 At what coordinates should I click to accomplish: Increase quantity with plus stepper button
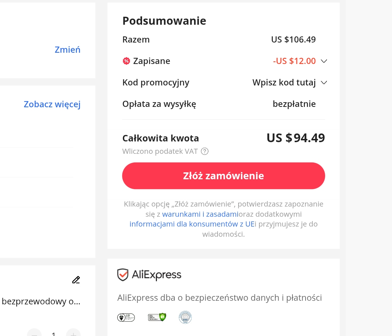(73, 334)
